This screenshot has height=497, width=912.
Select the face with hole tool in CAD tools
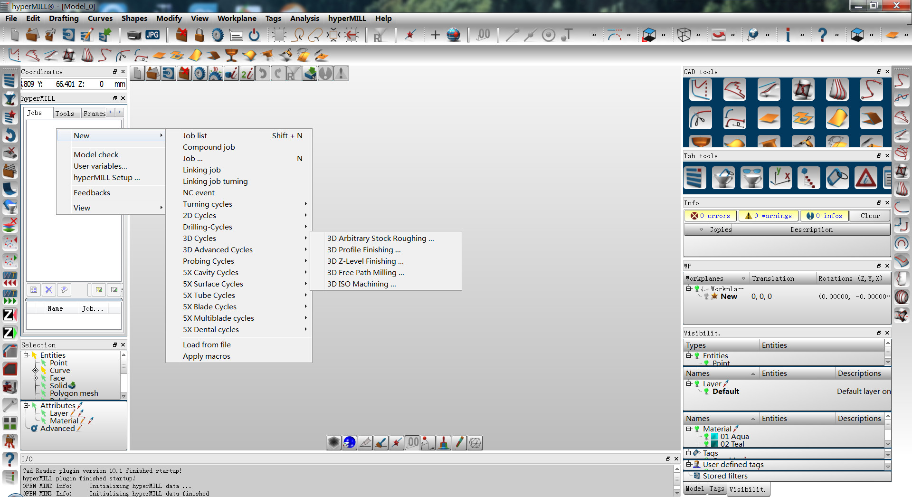(803, 118)
